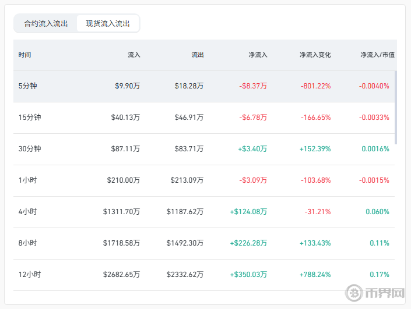
Task: Select the 15分钟 time row label
Action: 30,117
